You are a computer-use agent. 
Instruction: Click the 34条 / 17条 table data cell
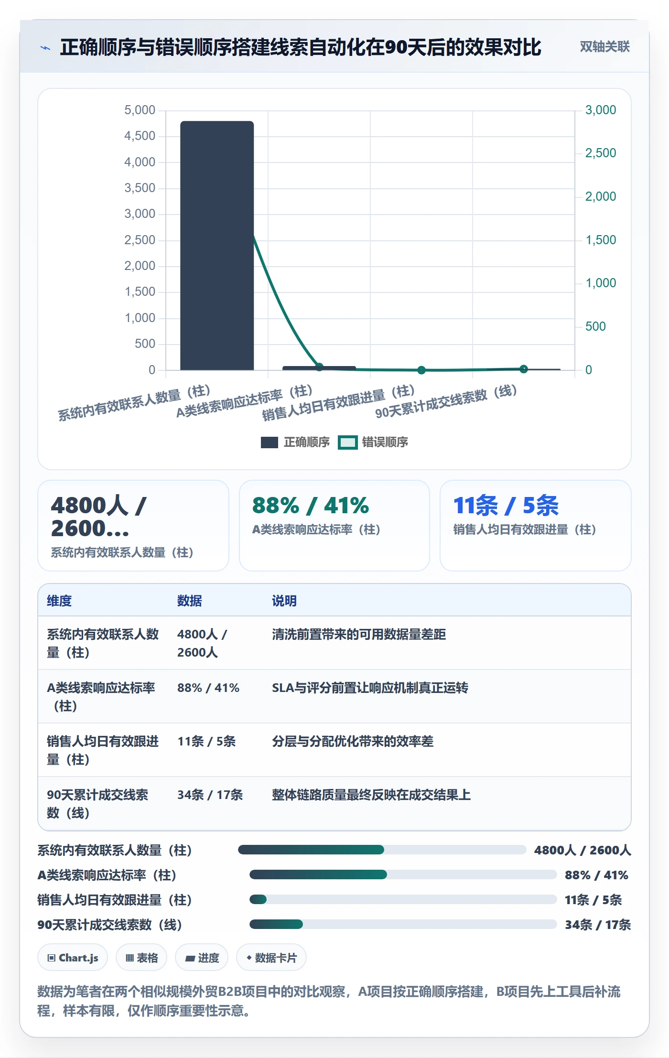pos(210,795)
